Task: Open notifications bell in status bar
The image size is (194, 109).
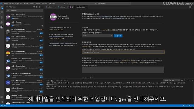Action: [x=193, y=106]
